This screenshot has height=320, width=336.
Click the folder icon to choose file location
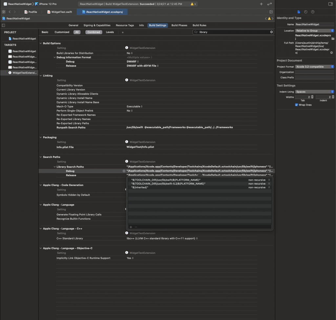point(332,39)
